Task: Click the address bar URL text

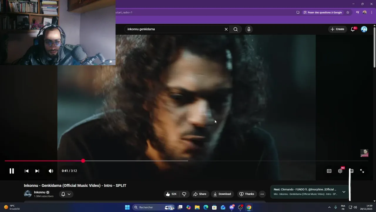Action: [x=124, y=12]
